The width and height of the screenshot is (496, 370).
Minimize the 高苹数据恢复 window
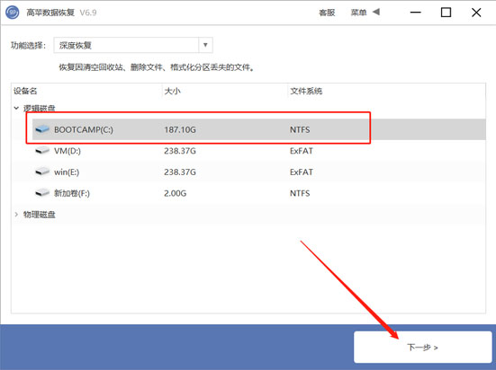click(x=416, y=13)
